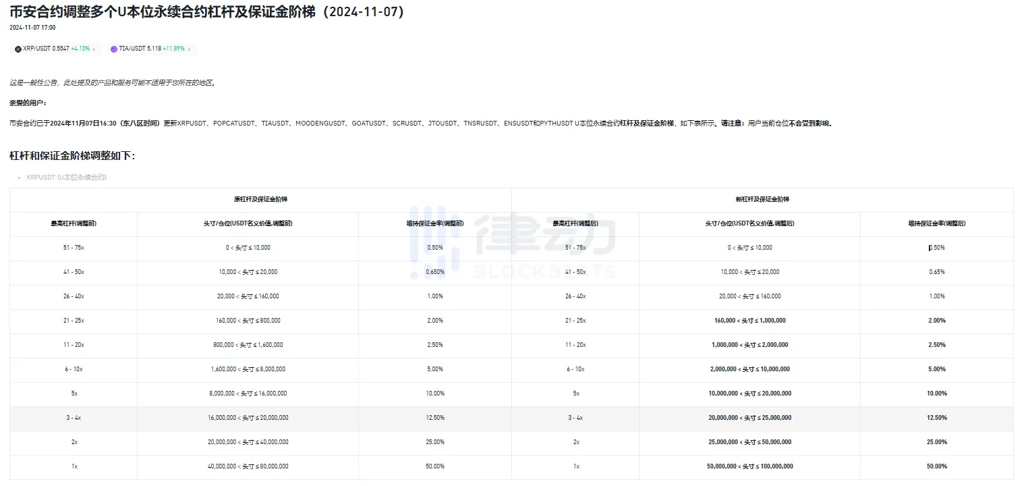Viewport: 1026px width, 486px height.
Task: Click 26 - 40x in the 最高杠杆(调整前) column
Action: point(74,296)
